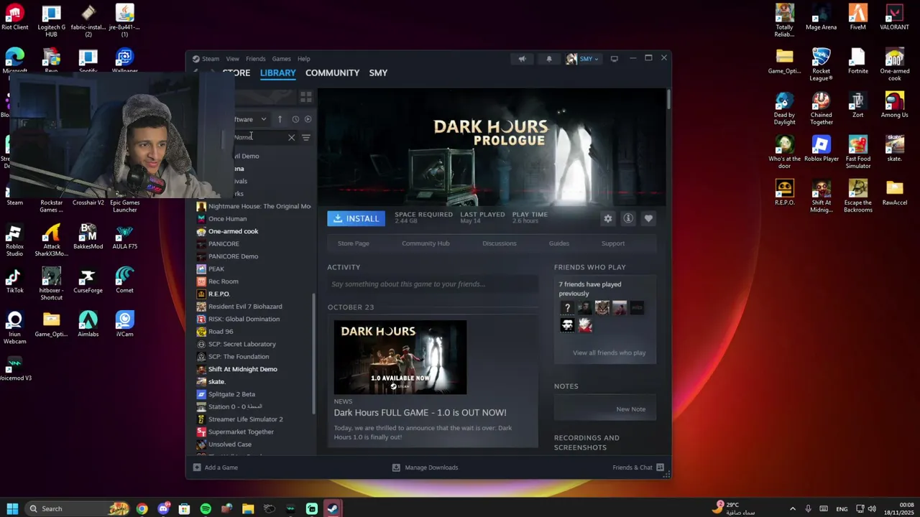This screenshot has width=920, height=517.
Task: Open Discussions for the game
Action: (x=500, y=243)
